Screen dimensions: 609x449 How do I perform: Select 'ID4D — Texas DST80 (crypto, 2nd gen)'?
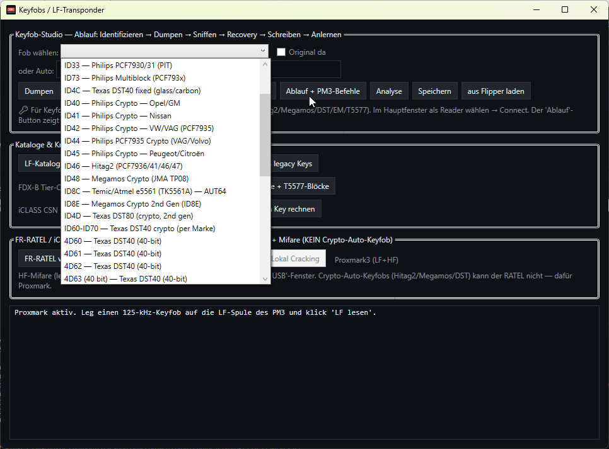160,216
